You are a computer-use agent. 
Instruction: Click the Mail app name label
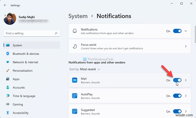[84, 79]
